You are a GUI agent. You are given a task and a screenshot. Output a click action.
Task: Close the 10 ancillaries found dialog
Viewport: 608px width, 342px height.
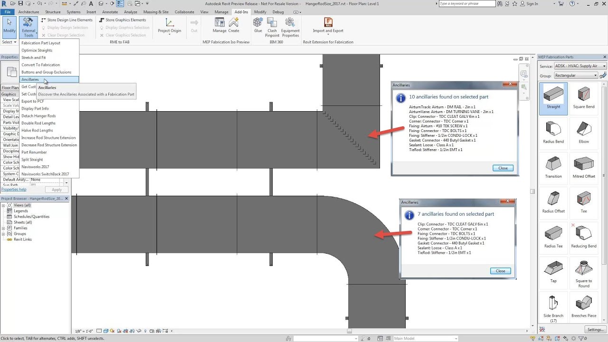[503, 168]
